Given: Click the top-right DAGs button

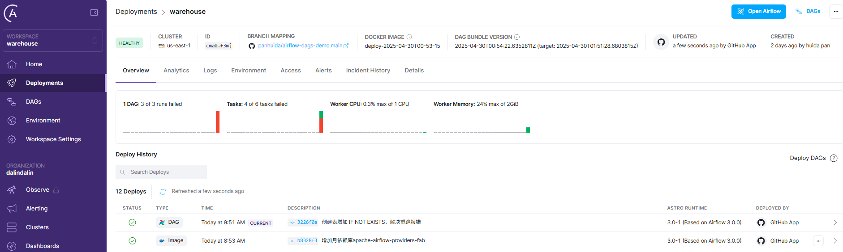Looking at the screenshot, I should [808, 12].
